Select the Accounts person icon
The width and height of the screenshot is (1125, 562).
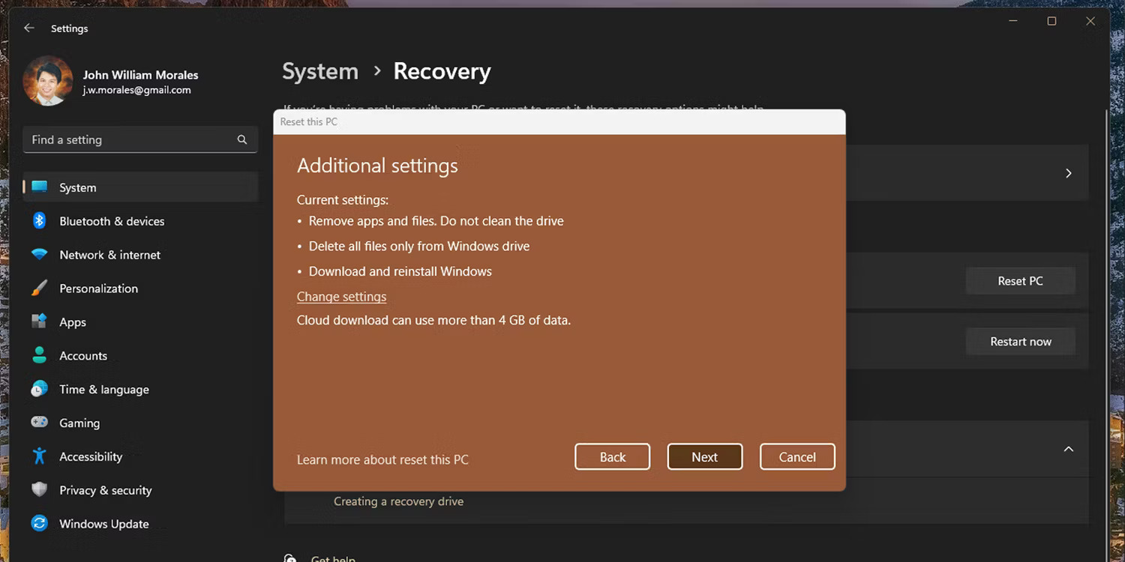(39, 356)
